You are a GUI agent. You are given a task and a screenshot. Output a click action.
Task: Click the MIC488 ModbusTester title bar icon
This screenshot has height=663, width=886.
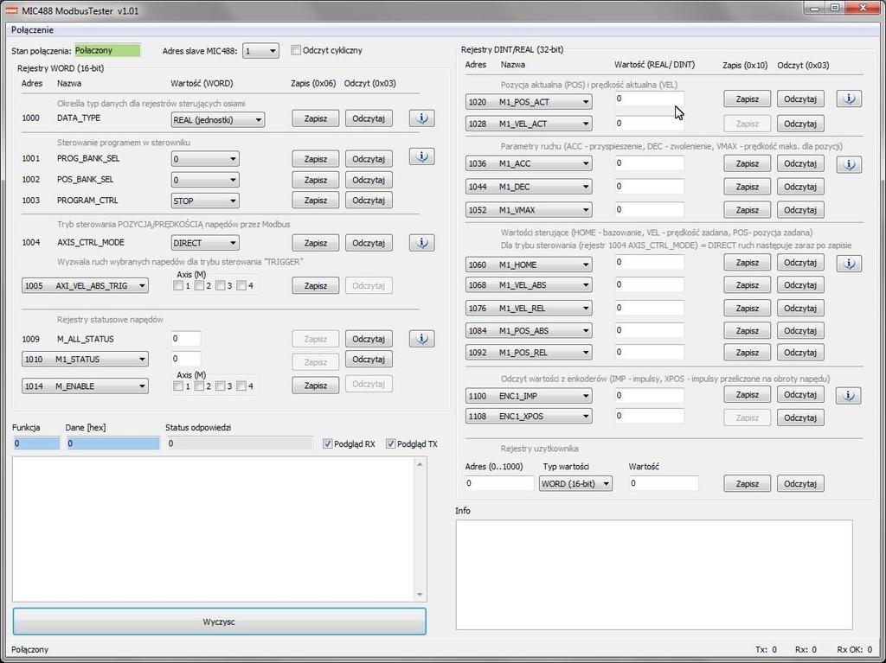(x=11, y=10)
